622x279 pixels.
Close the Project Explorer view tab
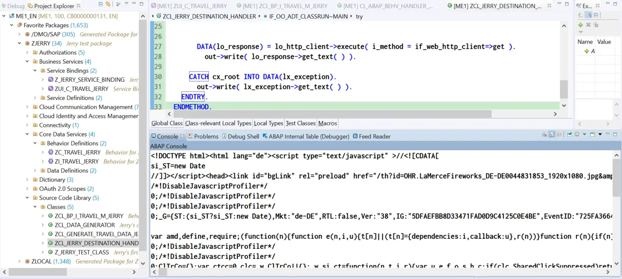coord(78,6)
